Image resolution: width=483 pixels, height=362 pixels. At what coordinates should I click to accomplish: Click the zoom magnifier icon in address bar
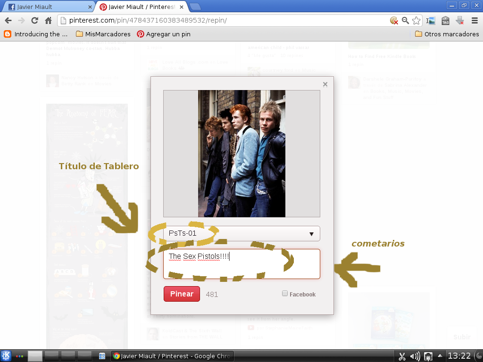(405, 20)
